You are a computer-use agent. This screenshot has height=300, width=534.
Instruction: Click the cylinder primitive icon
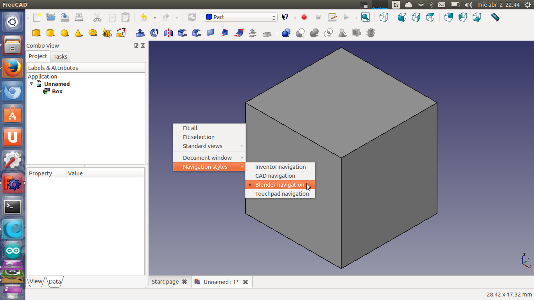50,33
